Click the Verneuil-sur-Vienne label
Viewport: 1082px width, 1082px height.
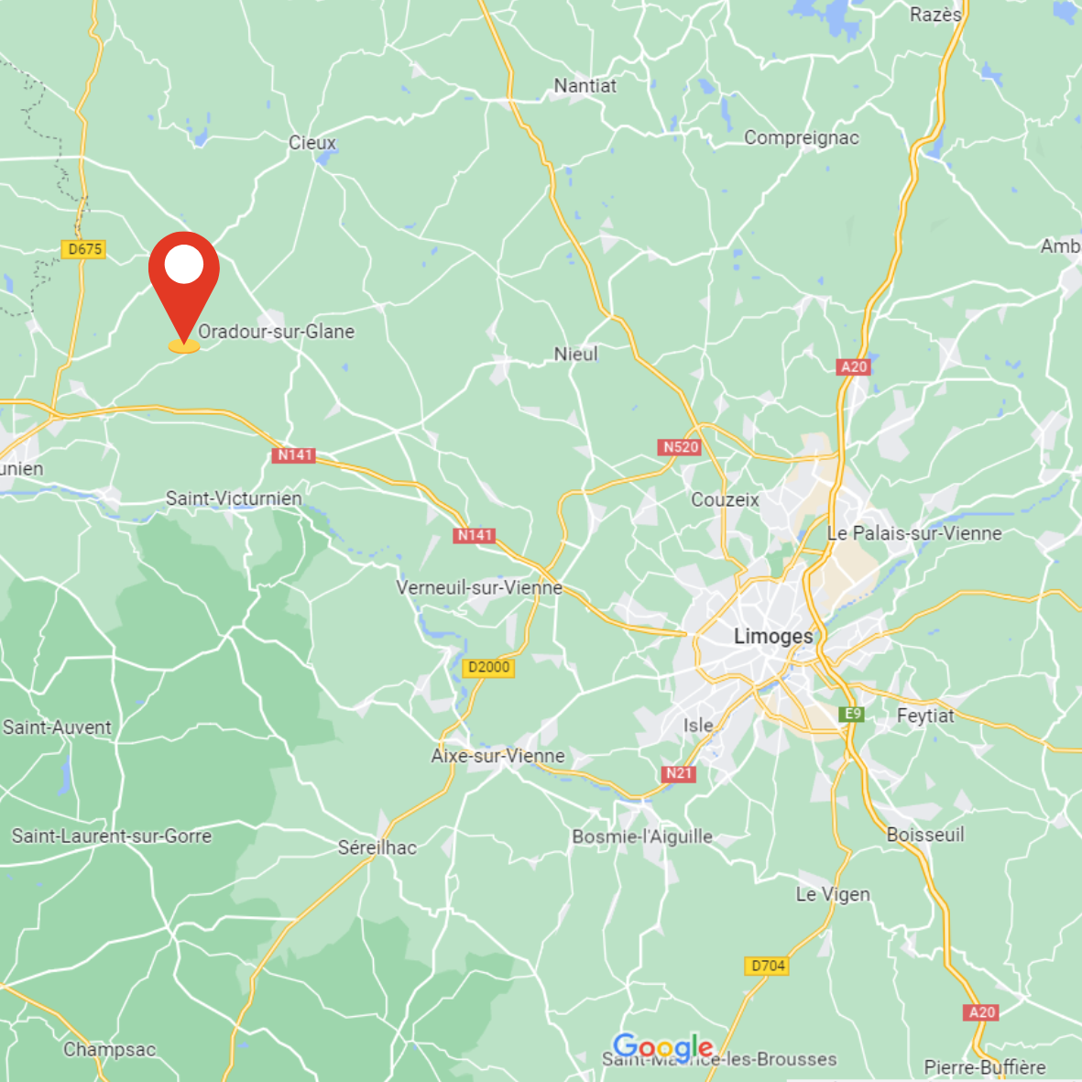479,588
